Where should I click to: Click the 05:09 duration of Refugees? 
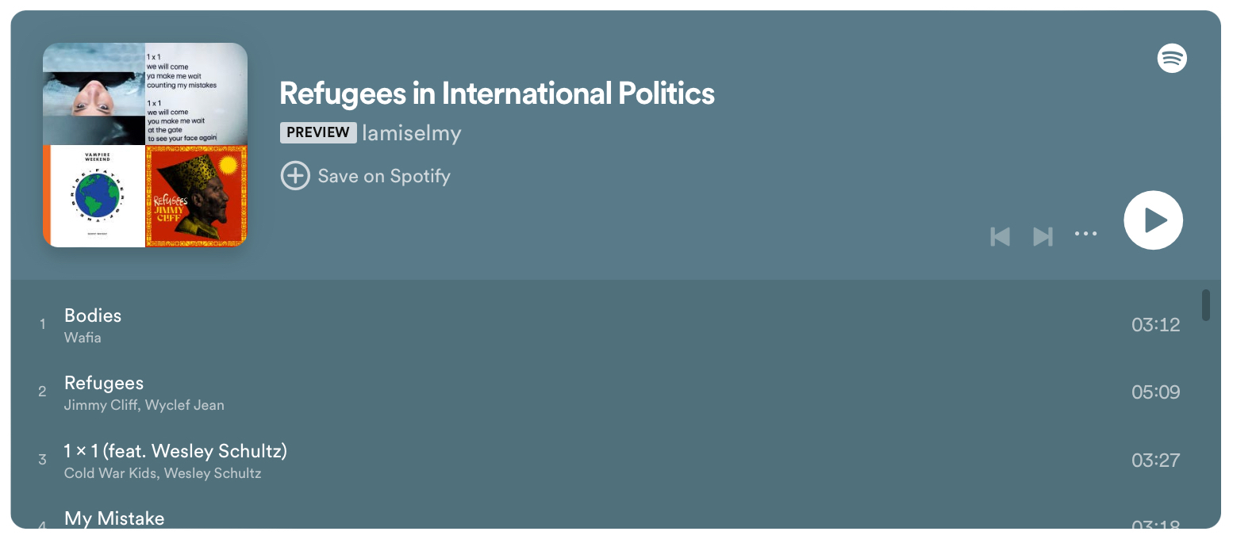click(x=1155, y=392)
